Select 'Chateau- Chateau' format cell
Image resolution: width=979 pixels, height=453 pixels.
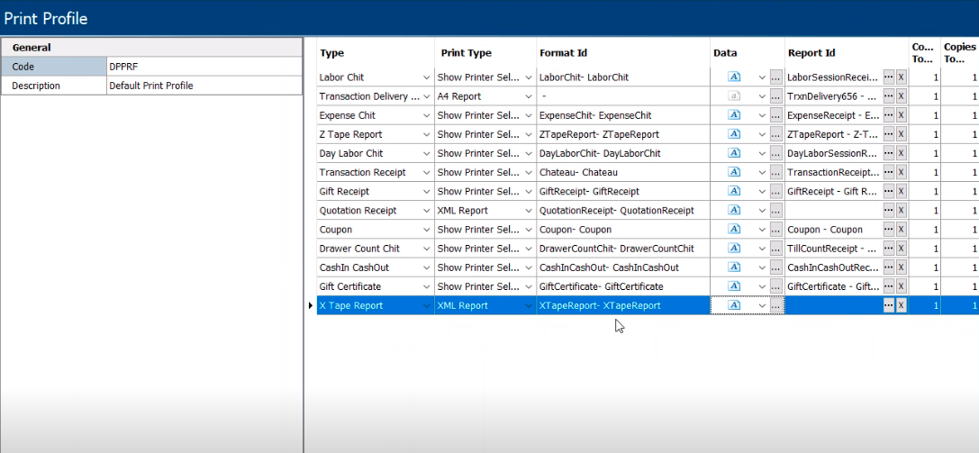tap(623, 172)
